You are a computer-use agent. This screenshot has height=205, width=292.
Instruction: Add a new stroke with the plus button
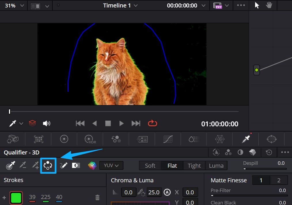(x=4, y=198)
